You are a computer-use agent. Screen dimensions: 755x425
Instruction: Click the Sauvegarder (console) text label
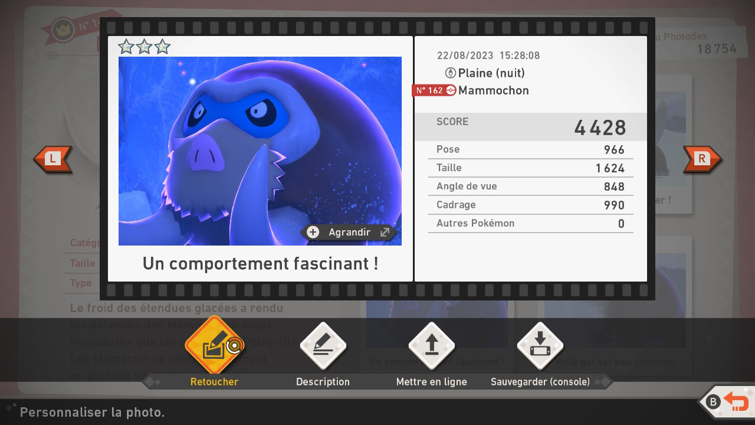[540, 382]
